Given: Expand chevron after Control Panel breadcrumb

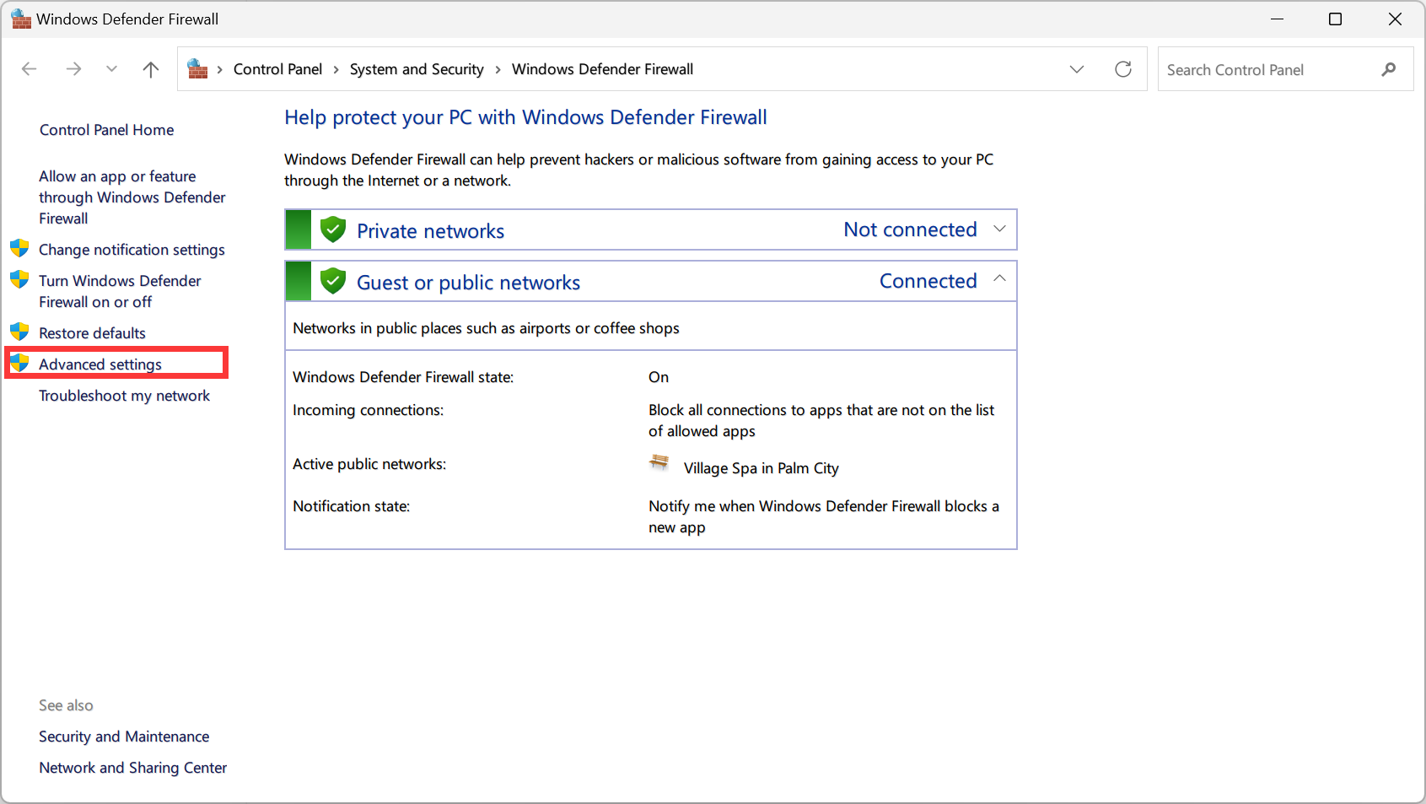Looking at the screenshot, I should pyautogui.click(x=336, y=69).
